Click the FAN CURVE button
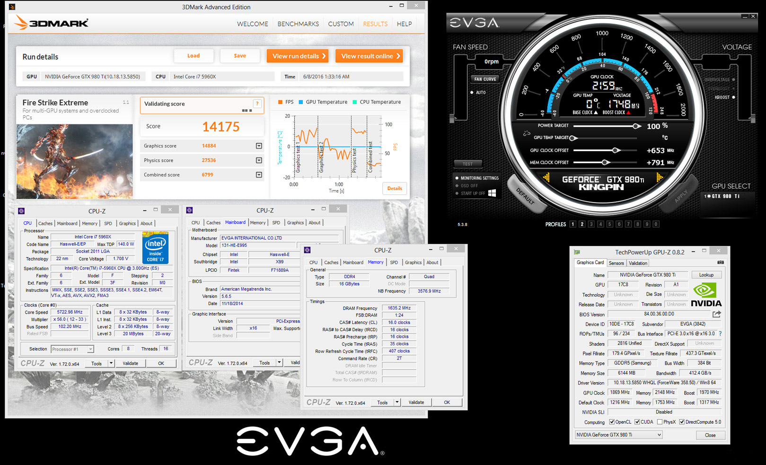The height and width of the screenshot is (465, 766). [485, 79]
